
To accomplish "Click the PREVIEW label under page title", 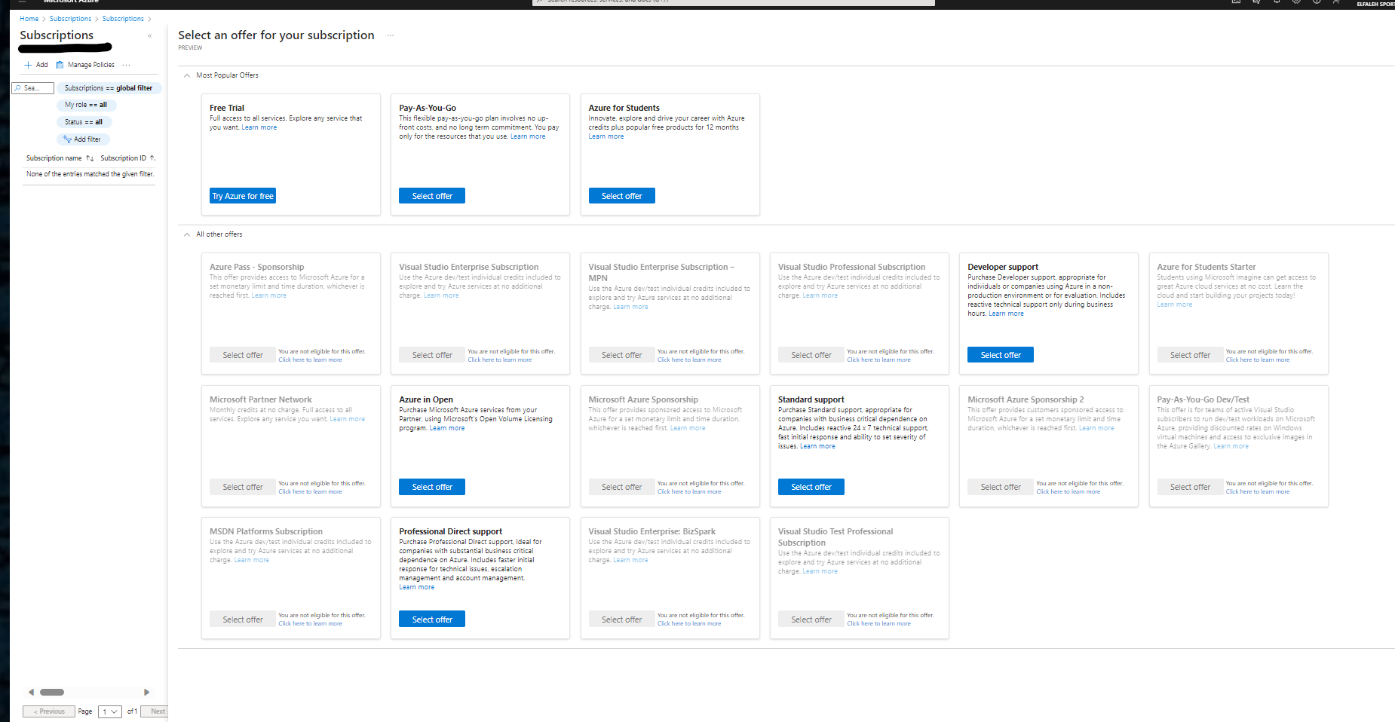I will pos(190,47).
